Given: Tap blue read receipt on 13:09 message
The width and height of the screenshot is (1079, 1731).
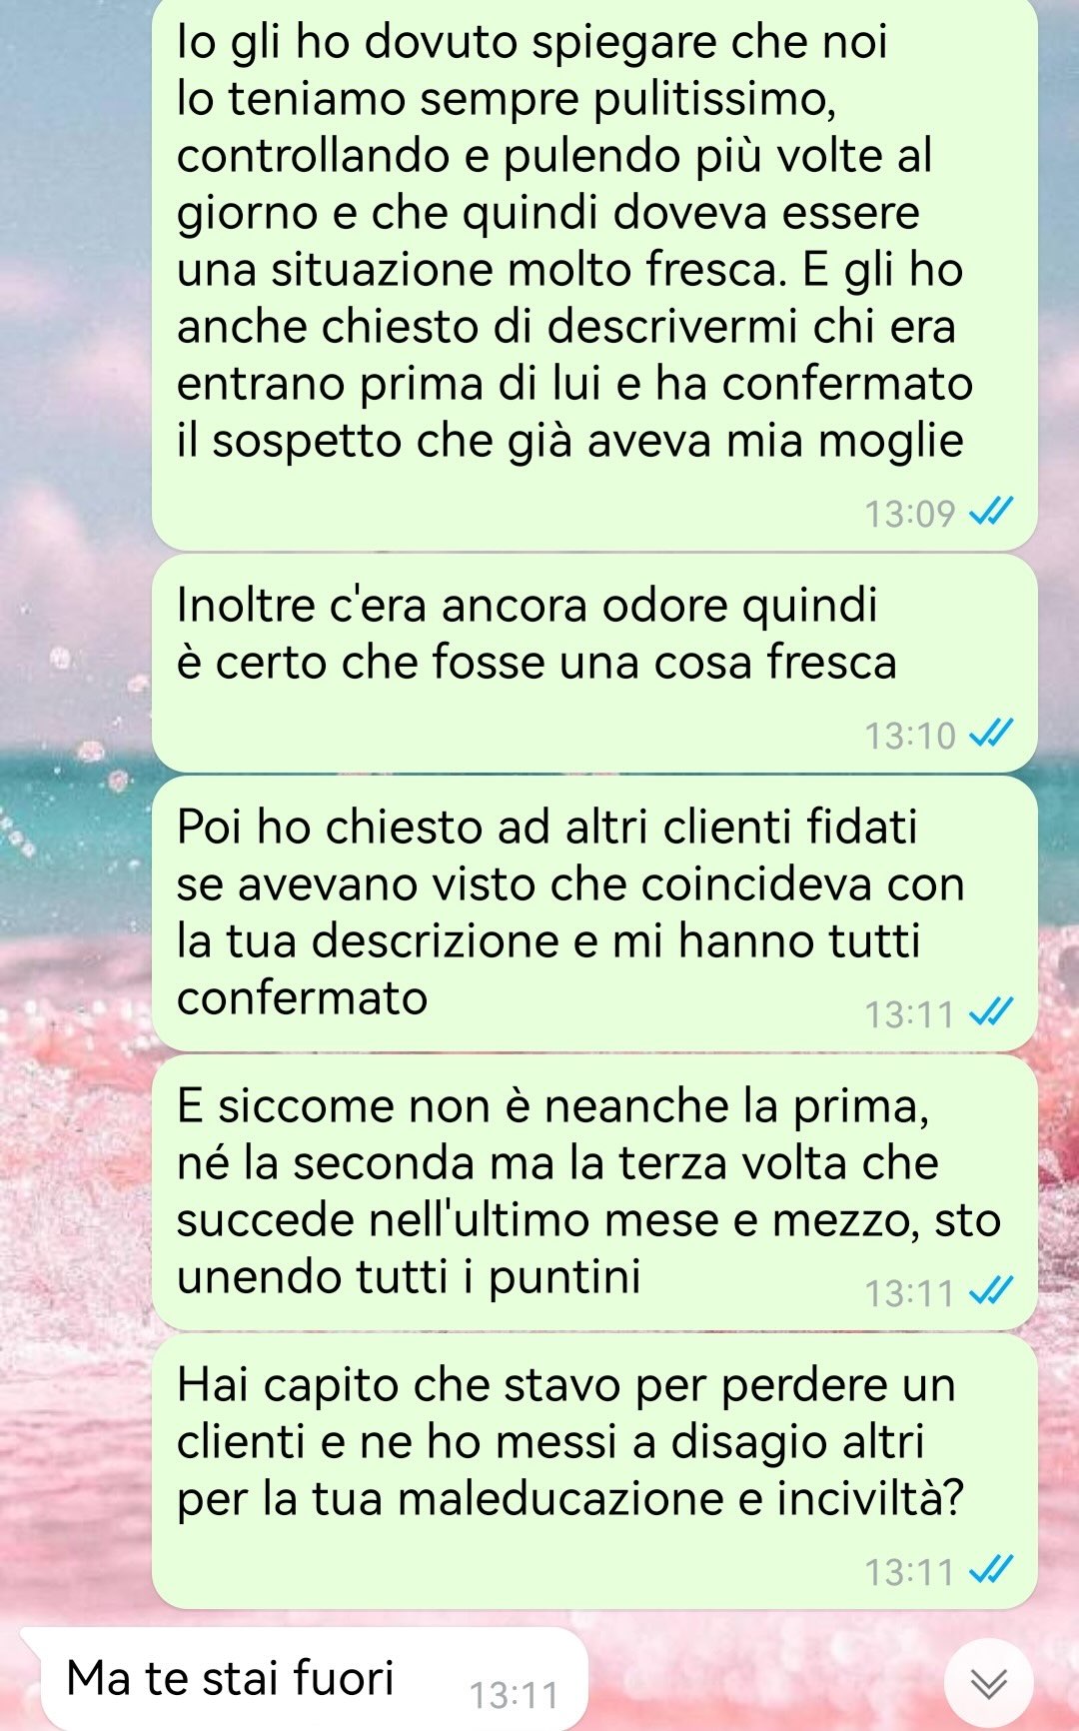Looking at the screenshot, I should 991,513.
